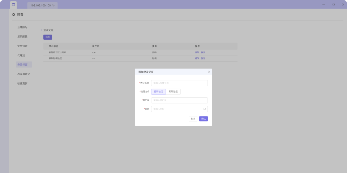Viewport: 347px width, 173px height.
Task: Focus the 用户名 input field
Action: [x=179, y=100]
